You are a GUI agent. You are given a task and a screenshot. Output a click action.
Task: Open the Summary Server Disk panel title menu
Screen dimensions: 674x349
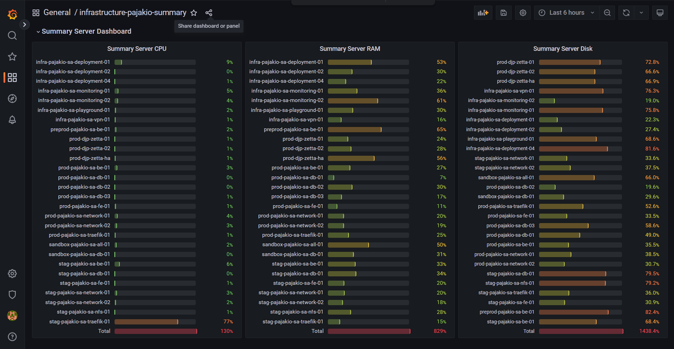tap(563, 49)
